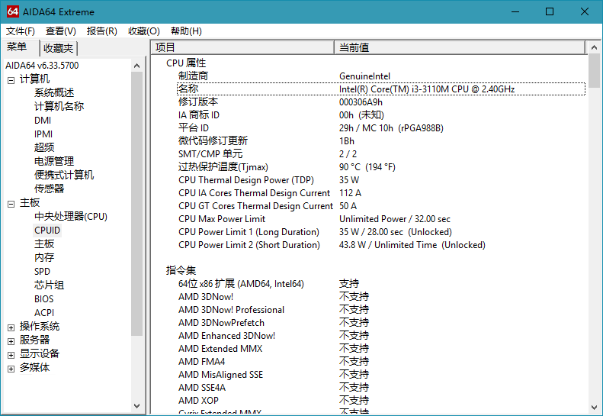Select ACPI in the tree
The height and width of the screenshot is (416, 603).
(44, 312)
